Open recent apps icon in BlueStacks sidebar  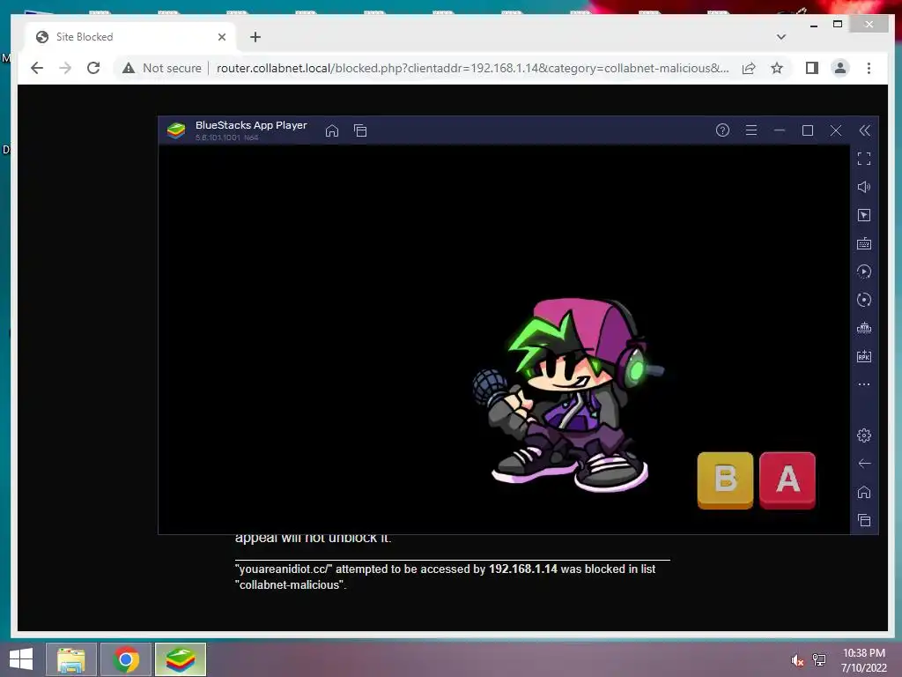click(864, 520)
